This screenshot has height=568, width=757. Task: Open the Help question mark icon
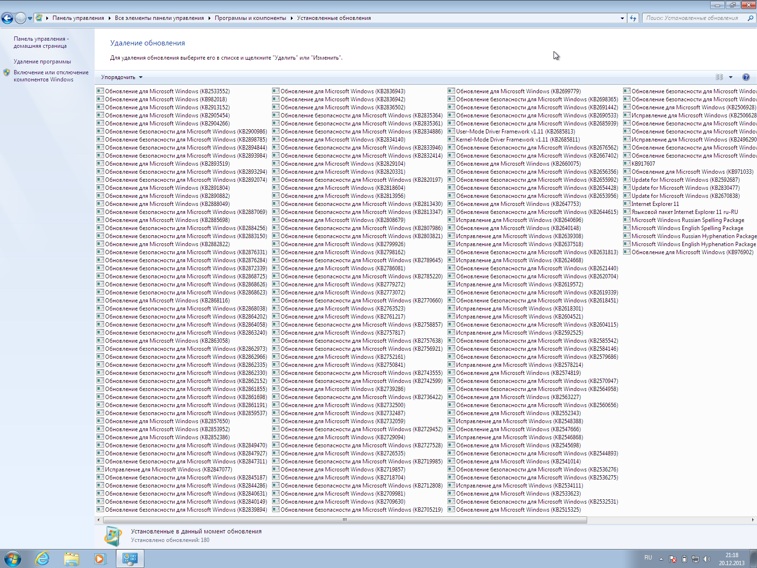[x=746, y=77]
